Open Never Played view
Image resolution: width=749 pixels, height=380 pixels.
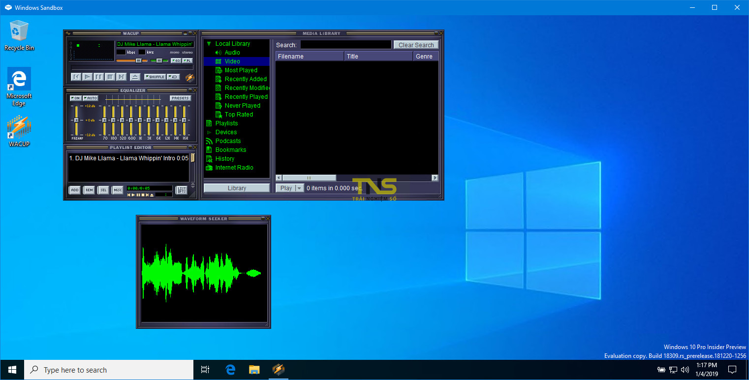[242, 106]
